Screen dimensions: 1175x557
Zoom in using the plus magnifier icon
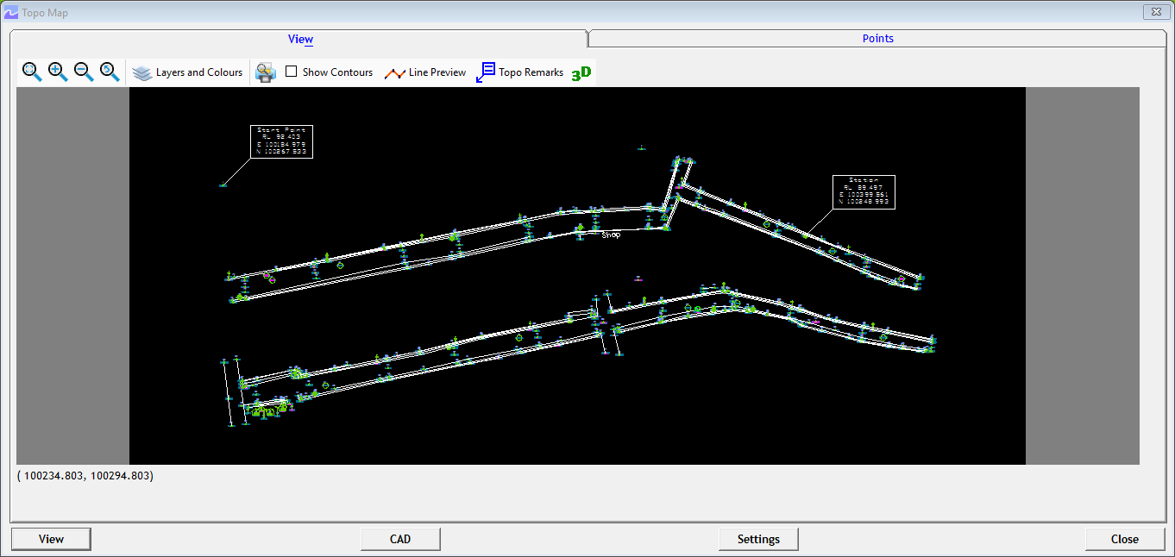click(55, 70)
